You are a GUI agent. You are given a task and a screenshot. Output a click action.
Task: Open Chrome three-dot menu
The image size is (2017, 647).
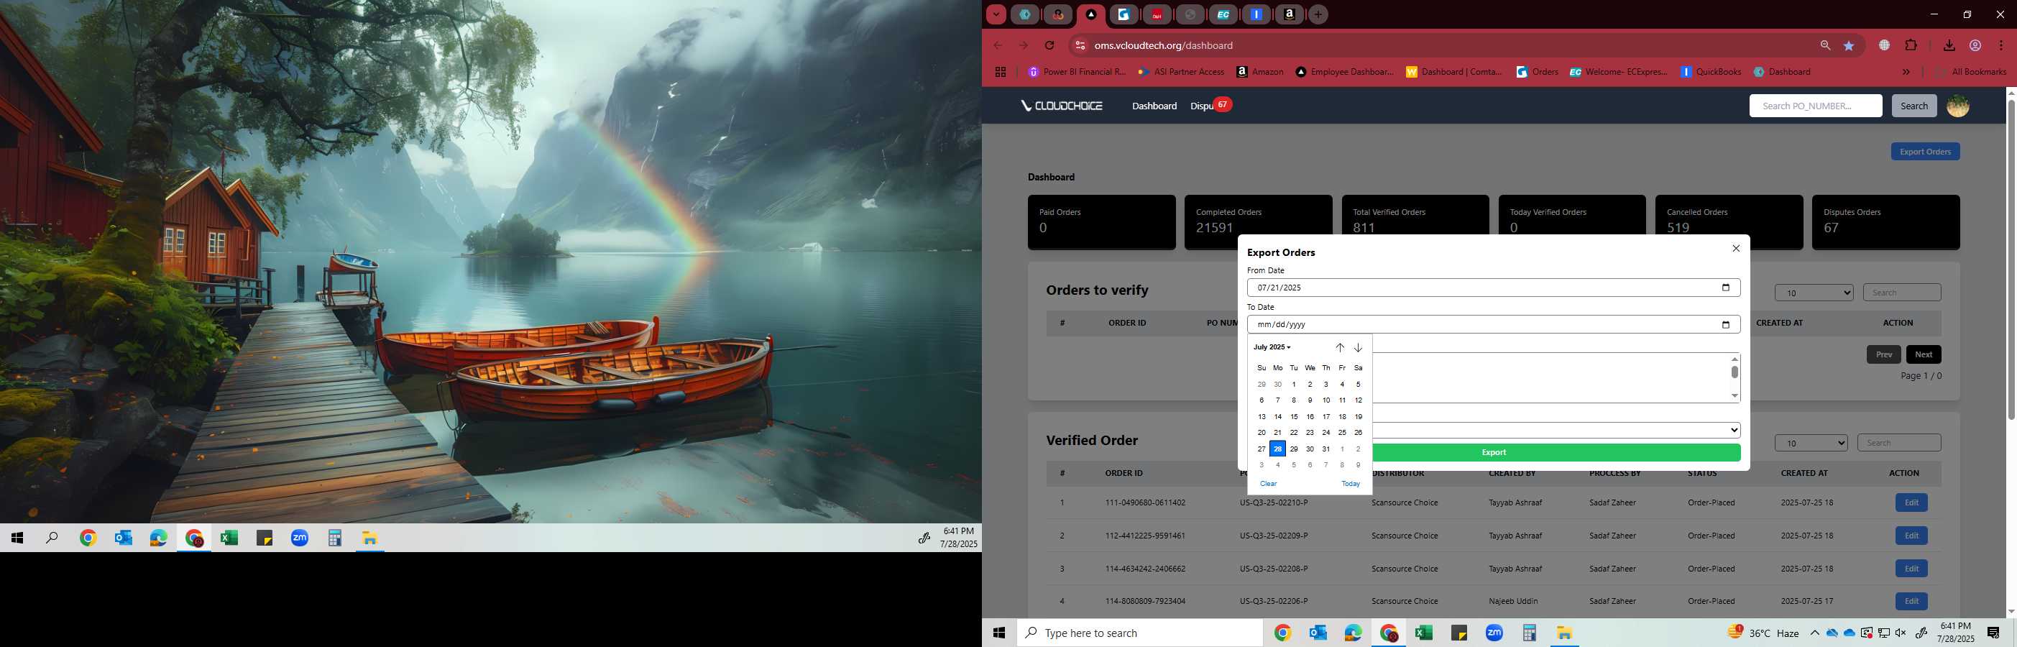tap(2001, 45)
